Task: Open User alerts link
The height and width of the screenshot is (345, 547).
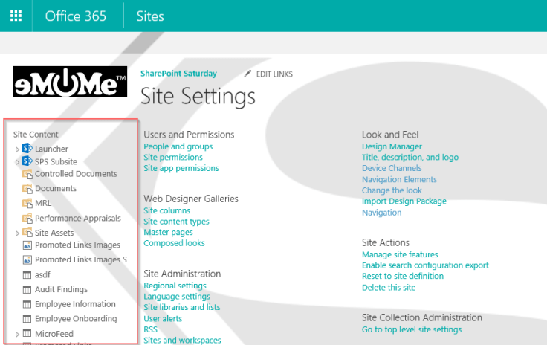Action: coord(163,318)
